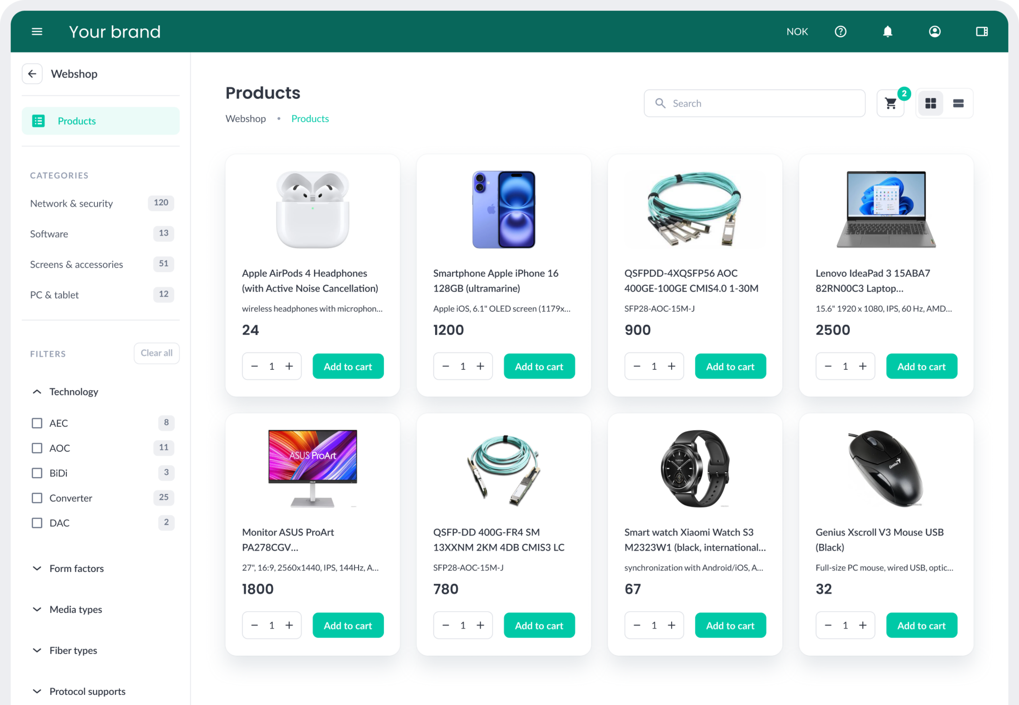Screen dimensions: 1019x705
Task: Switch to grid view layout
Action: [930, 104]
